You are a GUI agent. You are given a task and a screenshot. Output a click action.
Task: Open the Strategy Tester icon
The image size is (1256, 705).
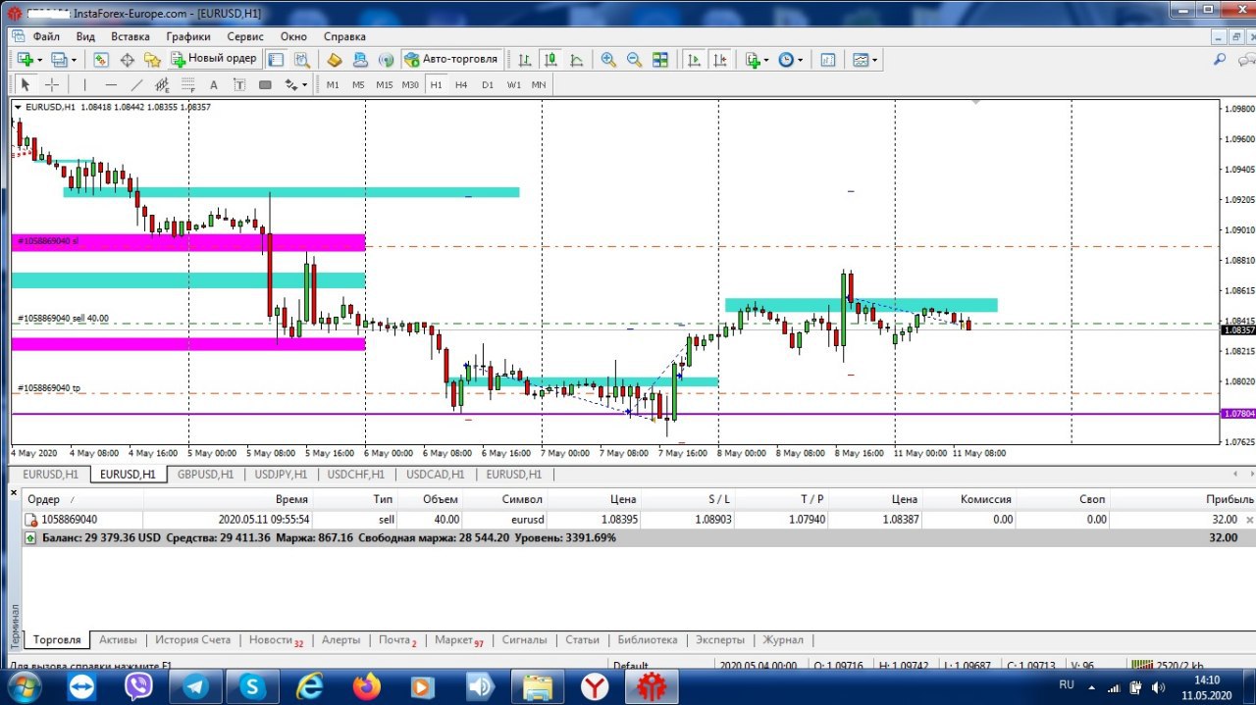tap(302, 59)
